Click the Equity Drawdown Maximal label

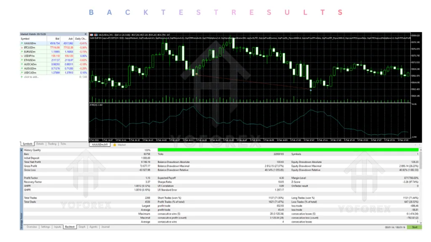pyautogui.click(x=306, y=166)
